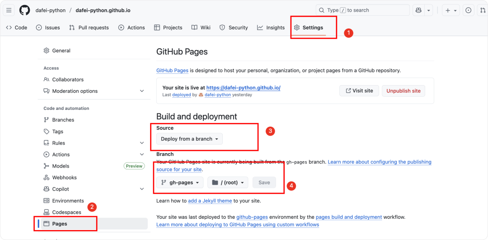Click the Branches git-branch icon
The image size is (488, 240).
47,120
